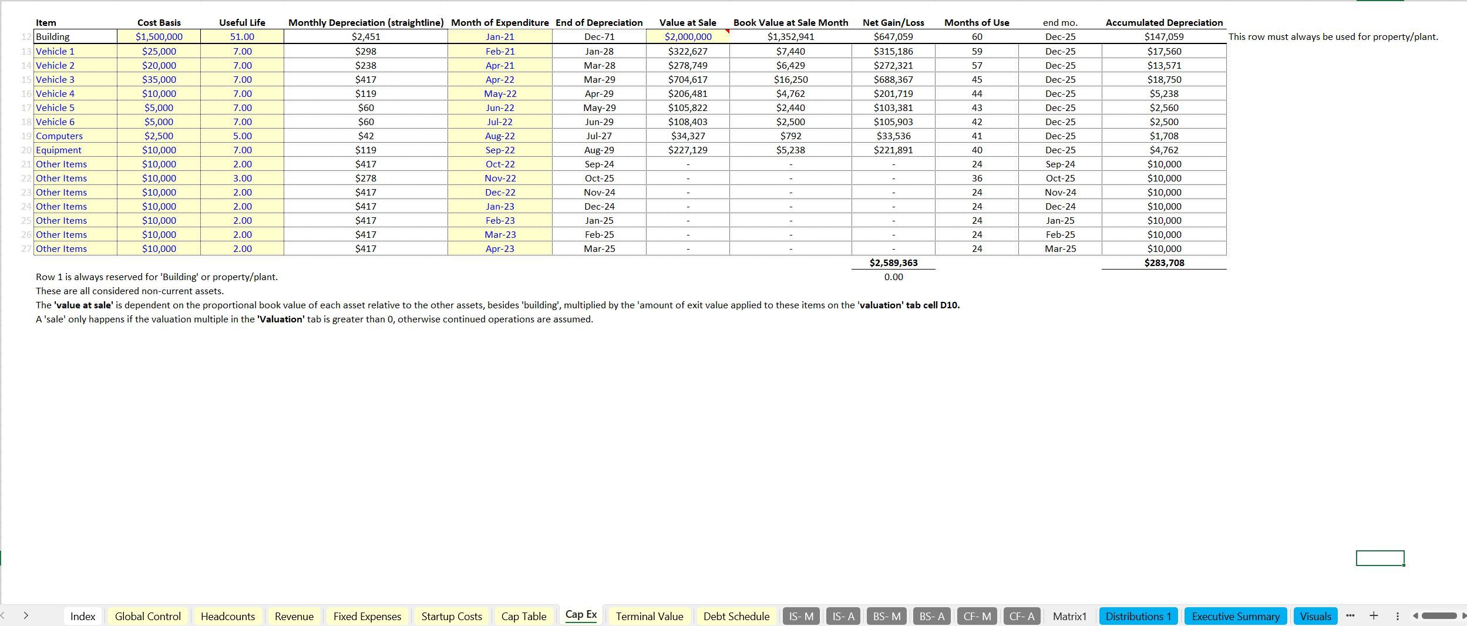Select the Cap Ex sheet tab
The image size is (1467, 626).
tap(581, 615)
